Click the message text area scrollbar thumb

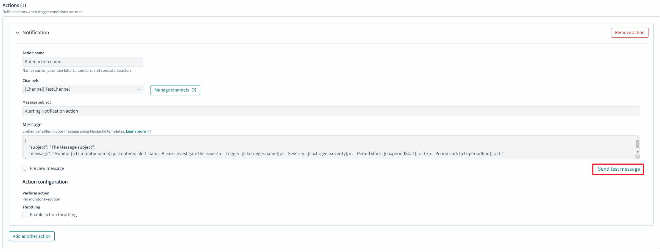(637, 144)
